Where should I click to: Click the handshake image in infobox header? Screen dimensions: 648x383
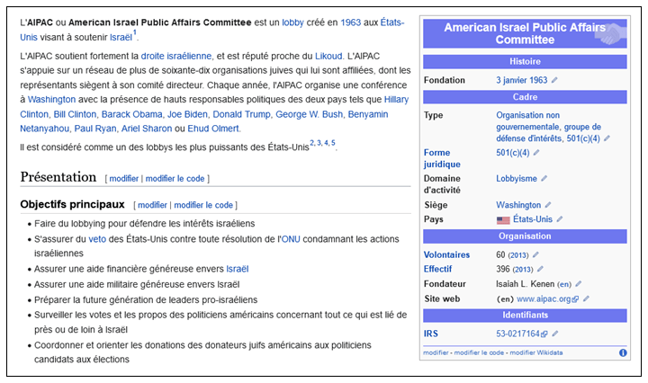(x=610, y=34)
